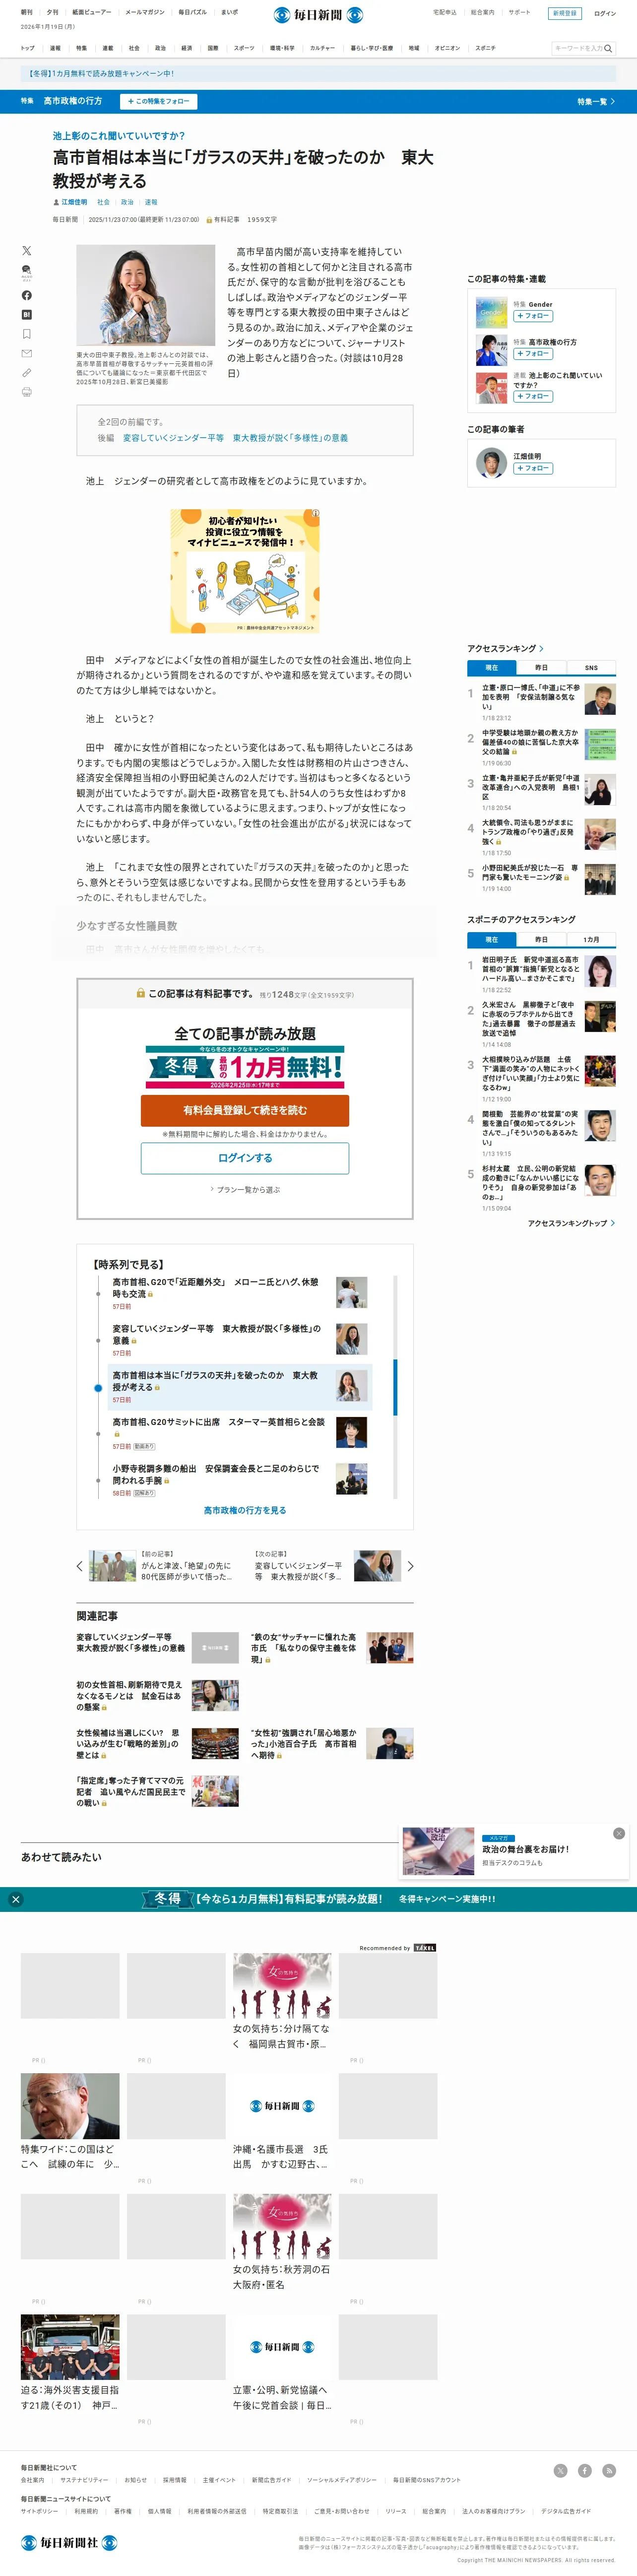Open the RSS feed icon in the footer

click(x=608, y=2470)
